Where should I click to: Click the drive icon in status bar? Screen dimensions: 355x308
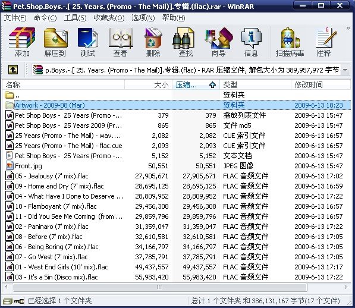click(x=8, y=301)
